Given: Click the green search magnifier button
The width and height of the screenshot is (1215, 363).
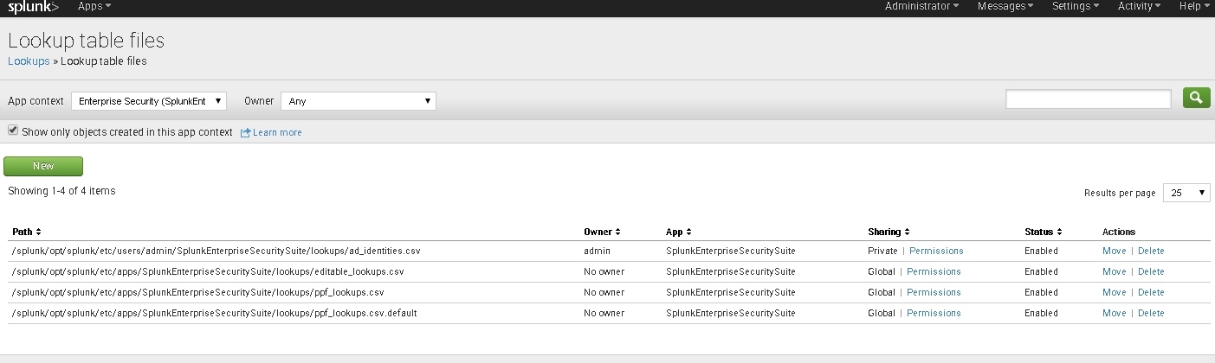Looking at the screenshot, I should 1196,99.
